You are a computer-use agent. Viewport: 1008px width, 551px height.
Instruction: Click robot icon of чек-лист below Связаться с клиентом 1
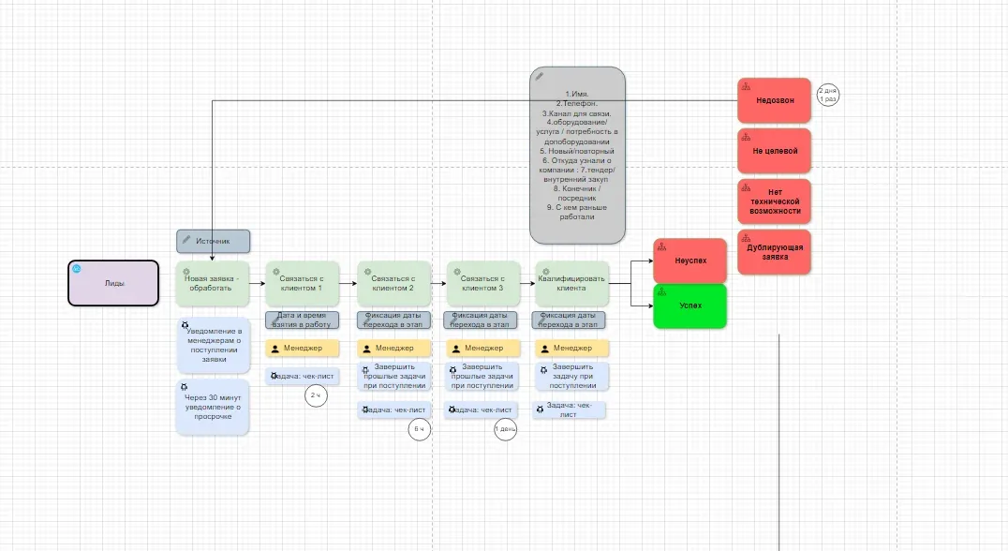coord(274,376)
